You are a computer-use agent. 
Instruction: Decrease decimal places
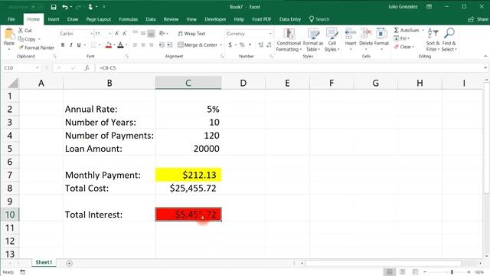[x=269, y=45]
